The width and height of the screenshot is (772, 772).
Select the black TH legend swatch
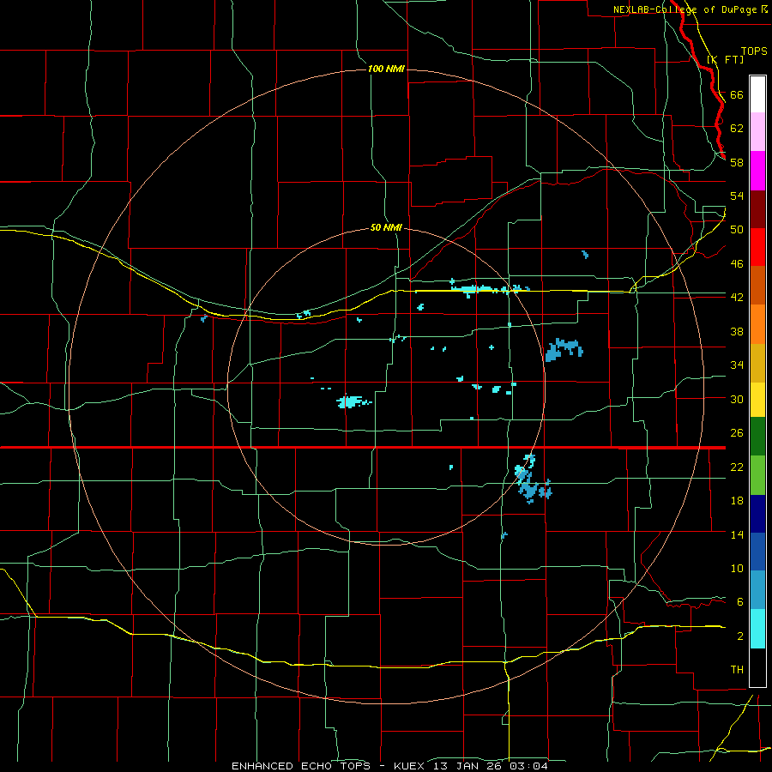[x=757, y=667]
